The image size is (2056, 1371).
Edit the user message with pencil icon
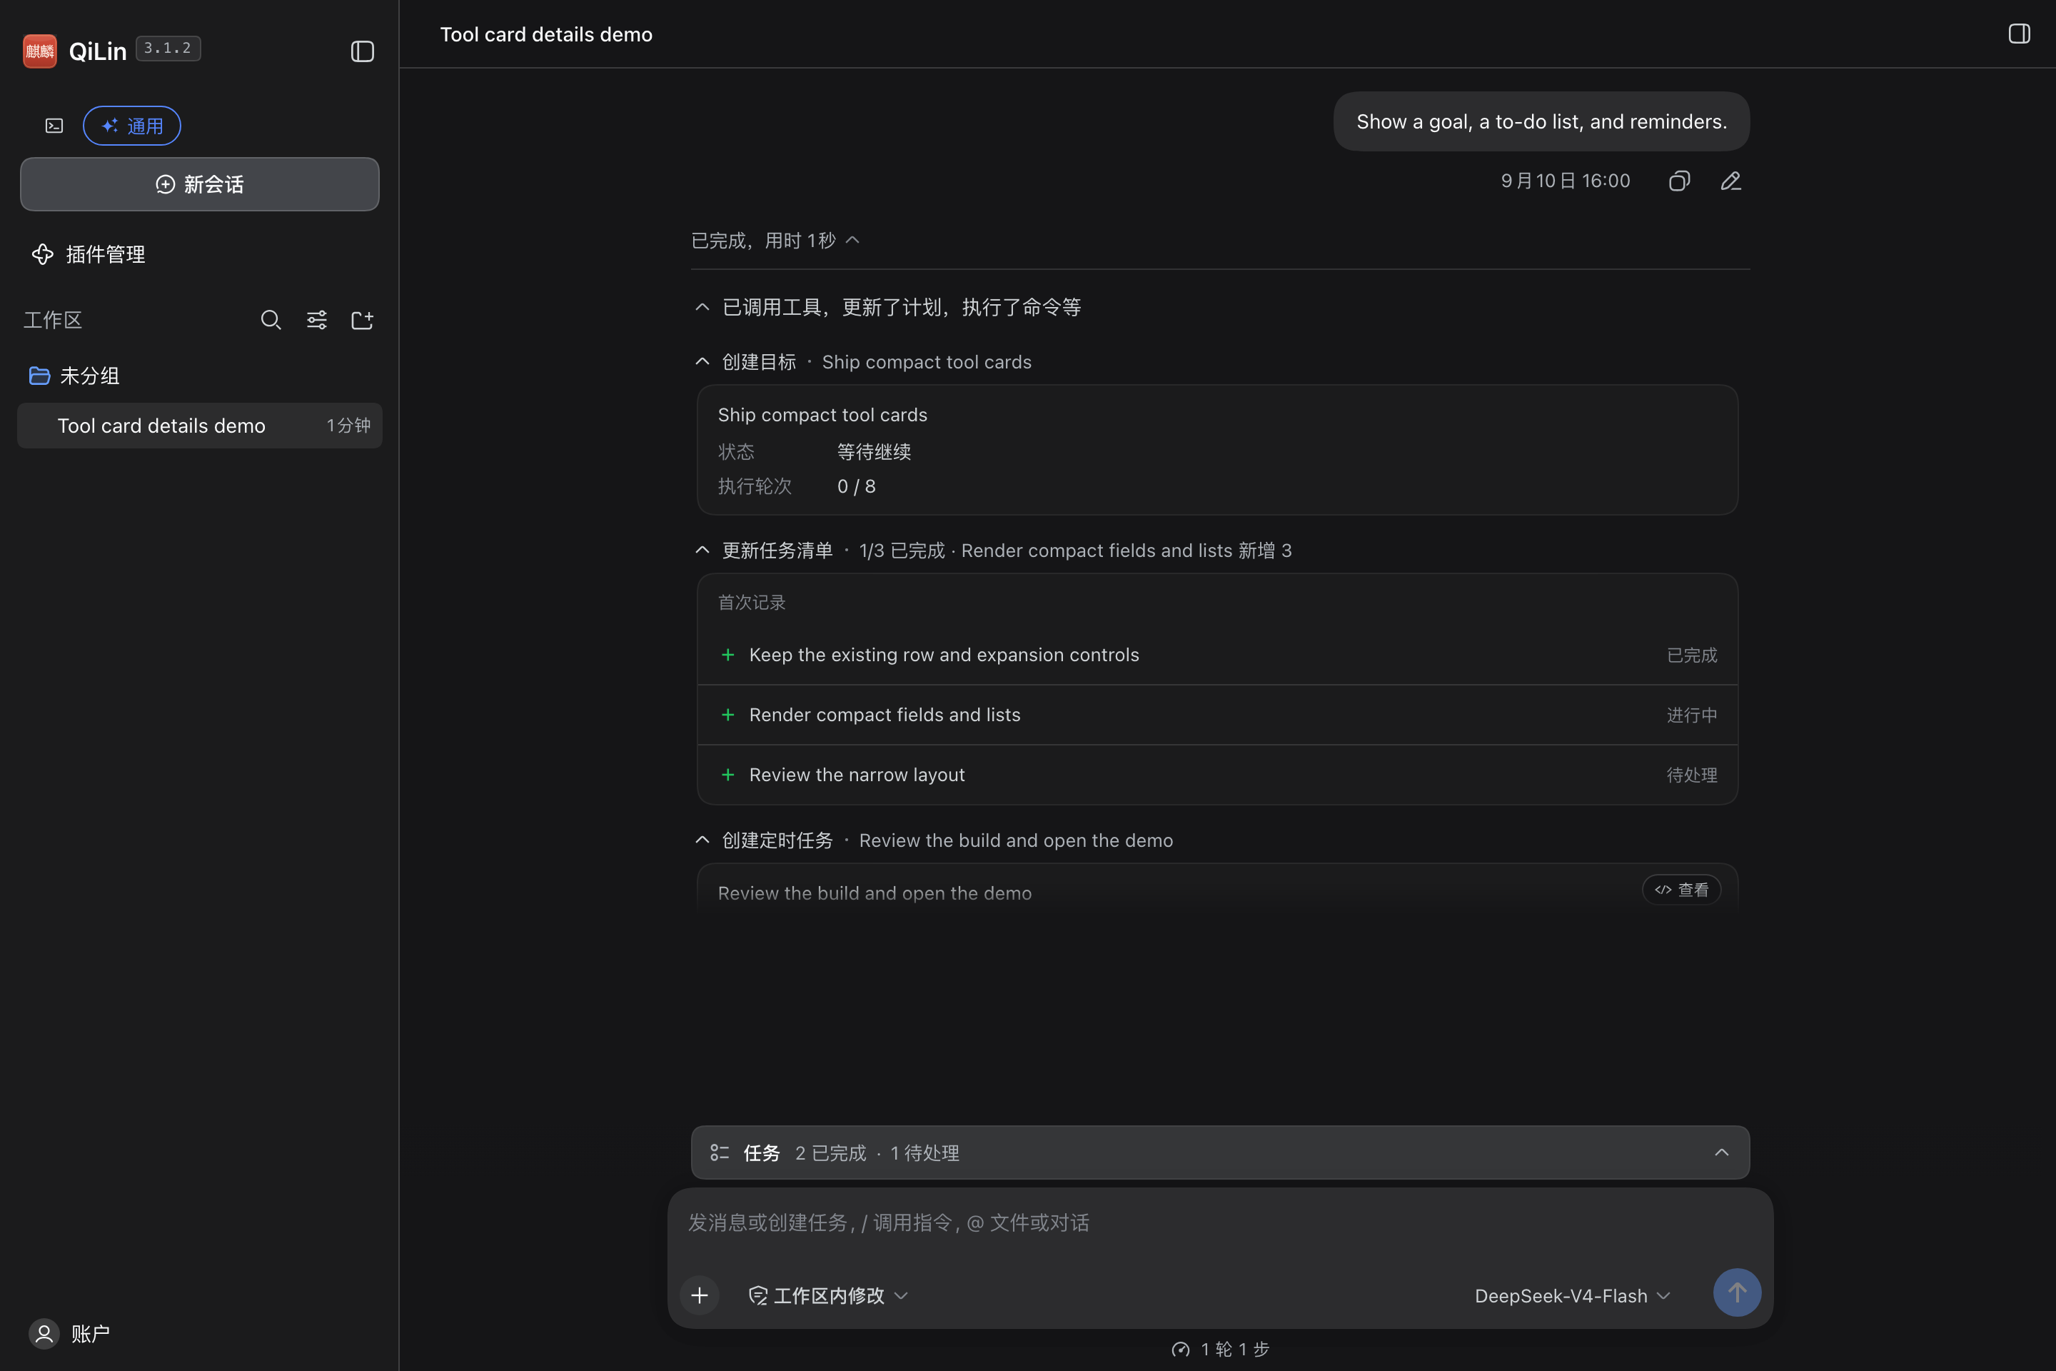point(1730,181)
